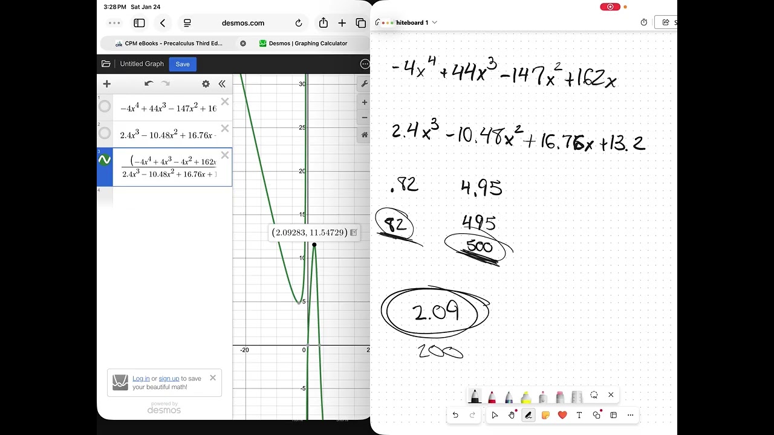774x435 pixels.
Task: Redo action in Whiteboard
Action: [472, 415]
